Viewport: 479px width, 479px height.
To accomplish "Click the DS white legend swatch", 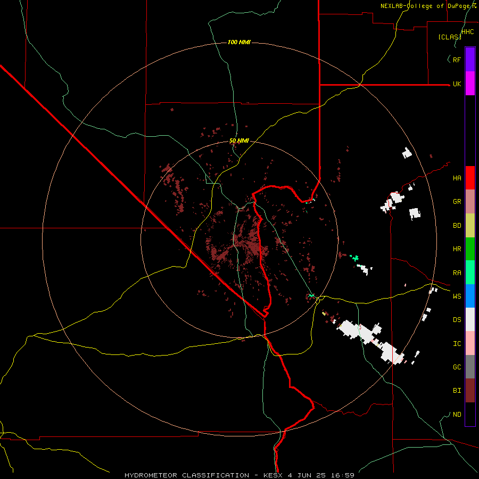I will click(470, 319).
